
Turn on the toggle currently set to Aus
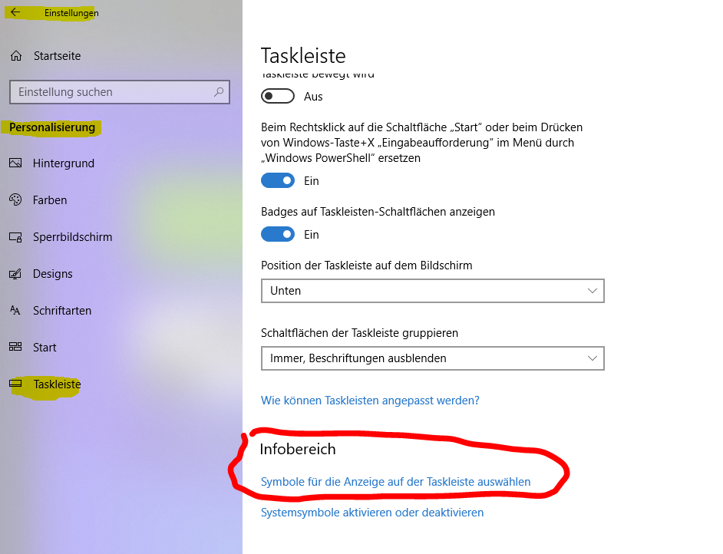278,97
